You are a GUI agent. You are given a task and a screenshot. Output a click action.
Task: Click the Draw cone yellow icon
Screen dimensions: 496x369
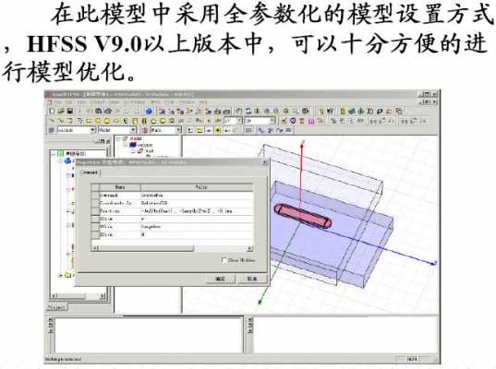153,121
